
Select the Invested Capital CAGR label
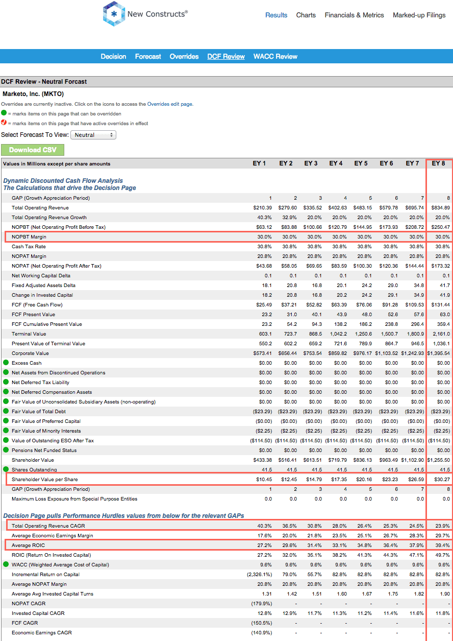coord(38,613)
